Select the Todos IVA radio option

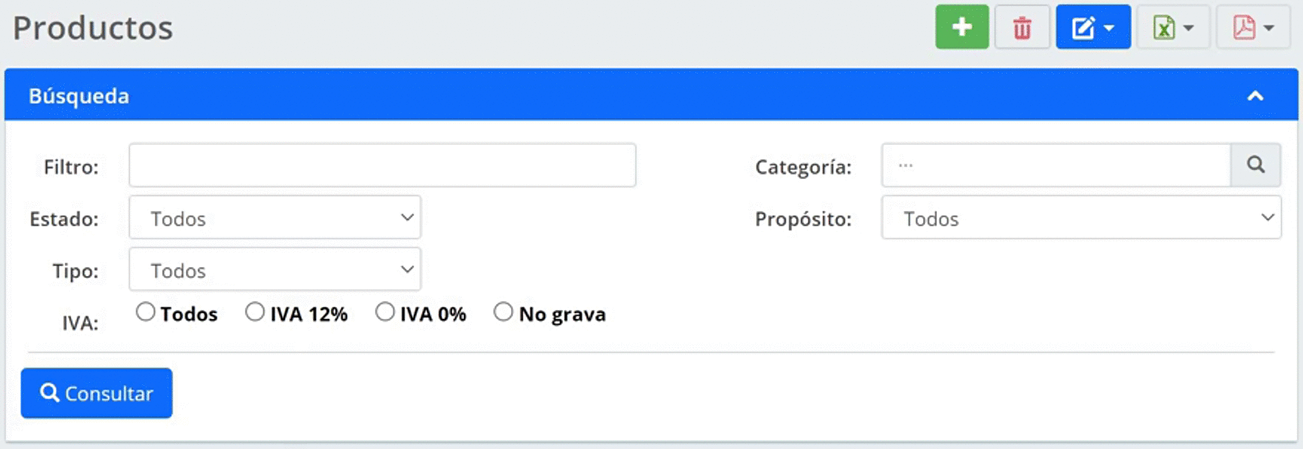coord(146,312)
